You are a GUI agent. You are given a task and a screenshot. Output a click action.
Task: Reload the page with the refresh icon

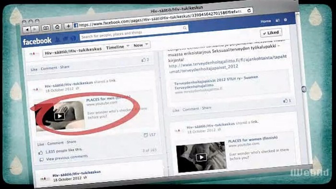[x=249, y=11]
